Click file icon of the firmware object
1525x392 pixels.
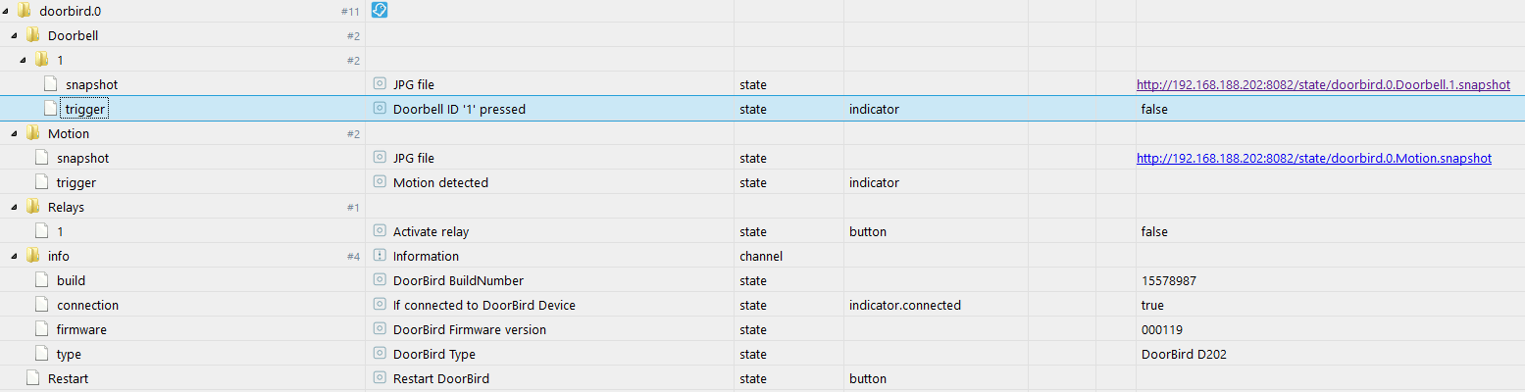coord(41,329)
